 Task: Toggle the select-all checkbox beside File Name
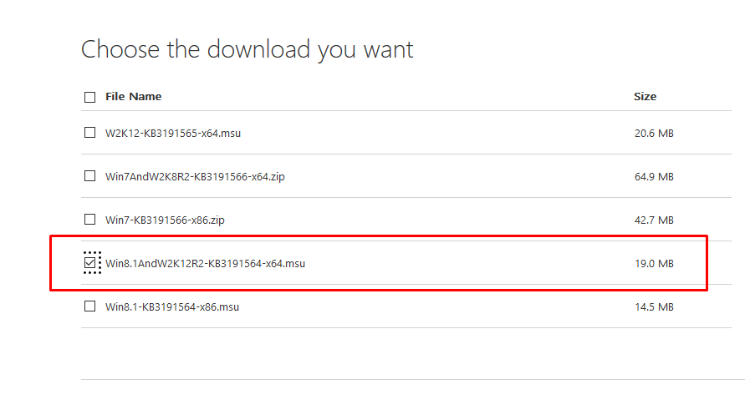click(x=89, y=97)
